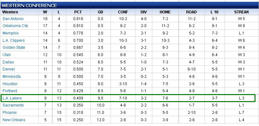Viewport: 259px width, 126px height.
Task: Click the STREAK column header
Action: tap(241, 12)
